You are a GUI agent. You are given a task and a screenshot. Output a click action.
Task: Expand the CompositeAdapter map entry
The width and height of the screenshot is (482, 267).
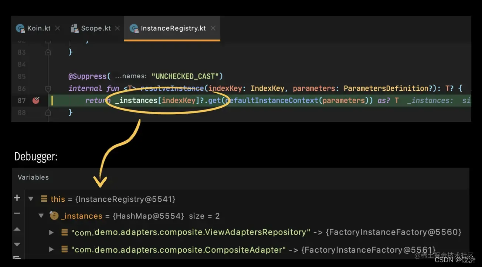(x=52, y=250)
